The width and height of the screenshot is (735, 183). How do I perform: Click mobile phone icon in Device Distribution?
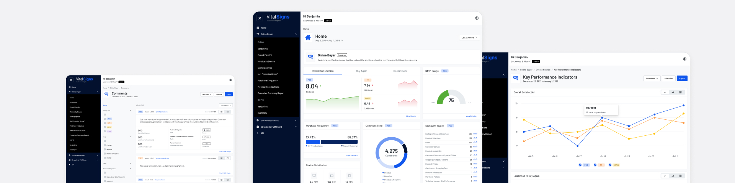(349, 176)
